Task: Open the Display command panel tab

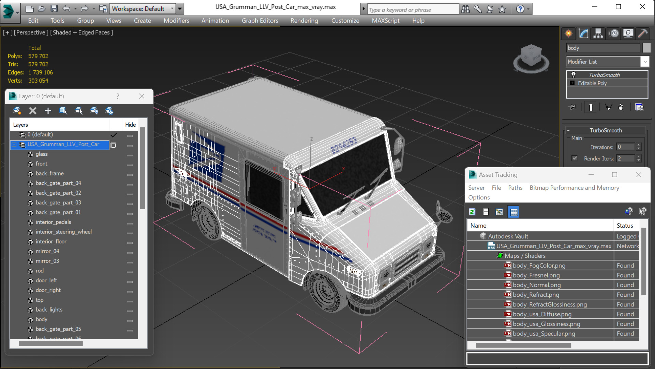Action: point(628,33)
